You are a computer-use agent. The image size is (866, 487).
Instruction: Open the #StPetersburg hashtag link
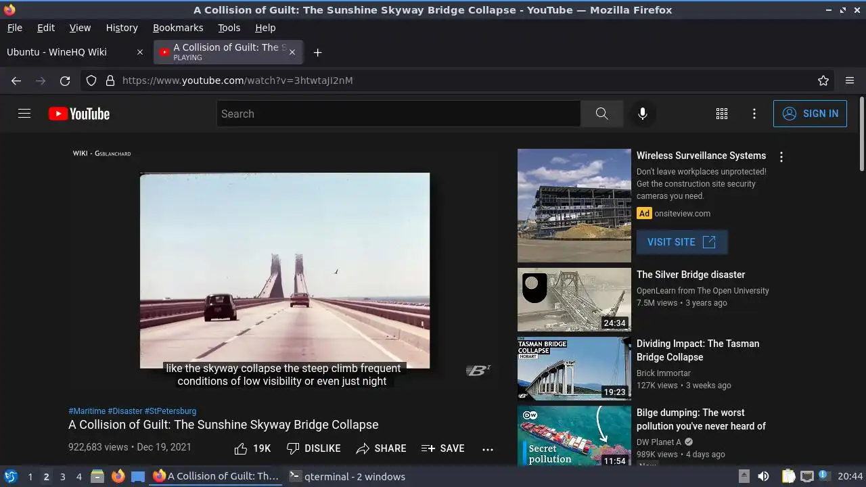(x=170, y=411)
